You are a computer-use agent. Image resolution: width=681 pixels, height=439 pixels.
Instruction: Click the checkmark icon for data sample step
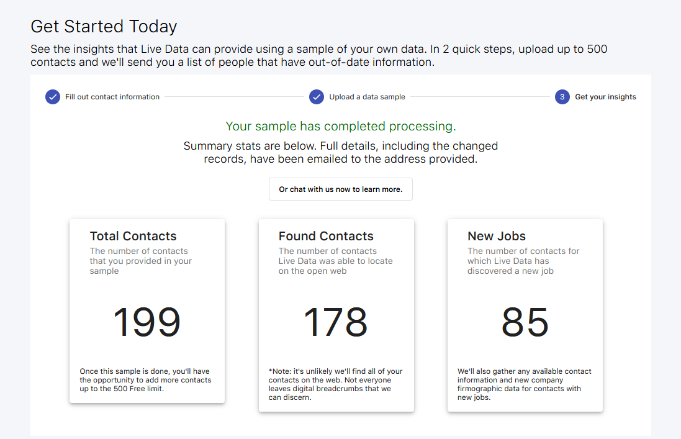tap(317, 97)
